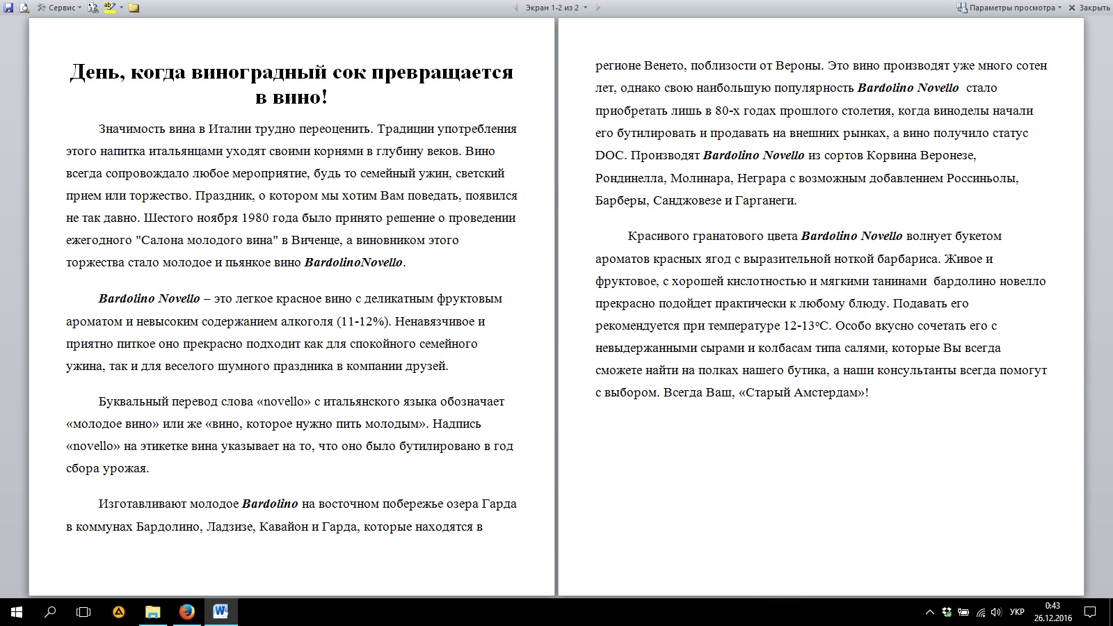The height and width of the screenshot is (626, 1113).
Task: Open the Экран 1-2 из 2 dropdown
Action: 556,8
